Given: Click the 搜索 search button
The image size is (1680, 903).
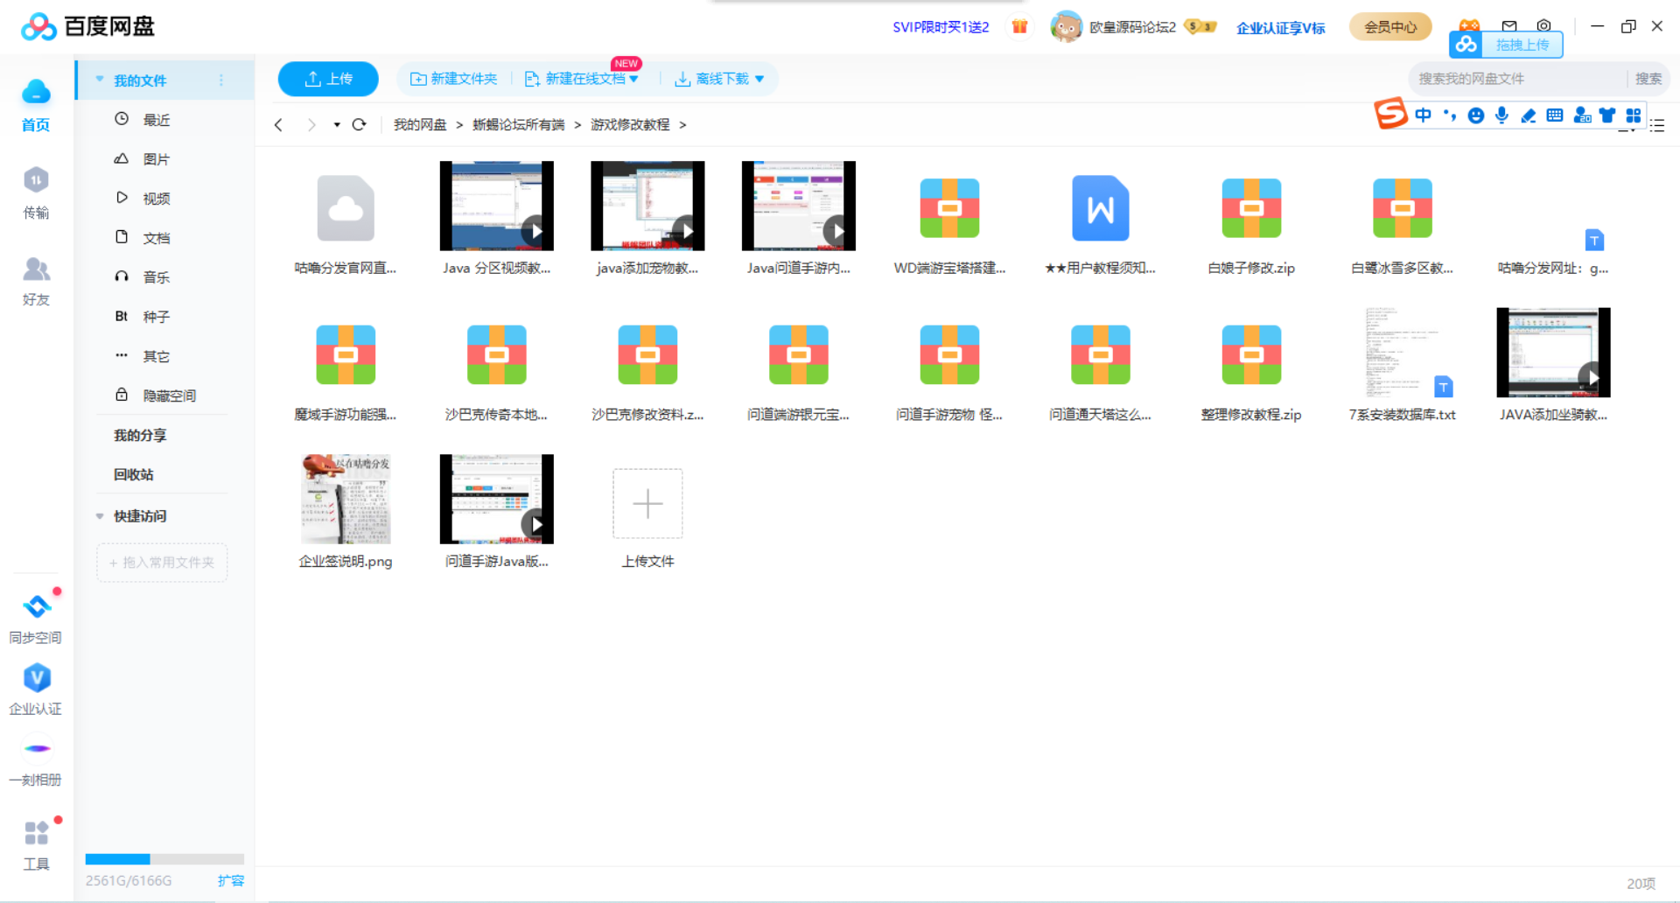Looking at the screenshot, I should click(x=1648, y=79).
